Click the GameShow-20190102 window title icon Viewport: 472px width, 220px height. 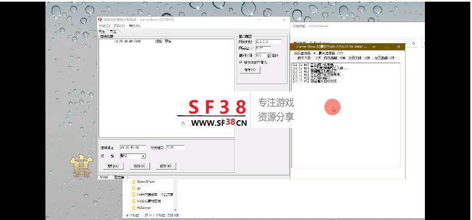click(100, 19)
